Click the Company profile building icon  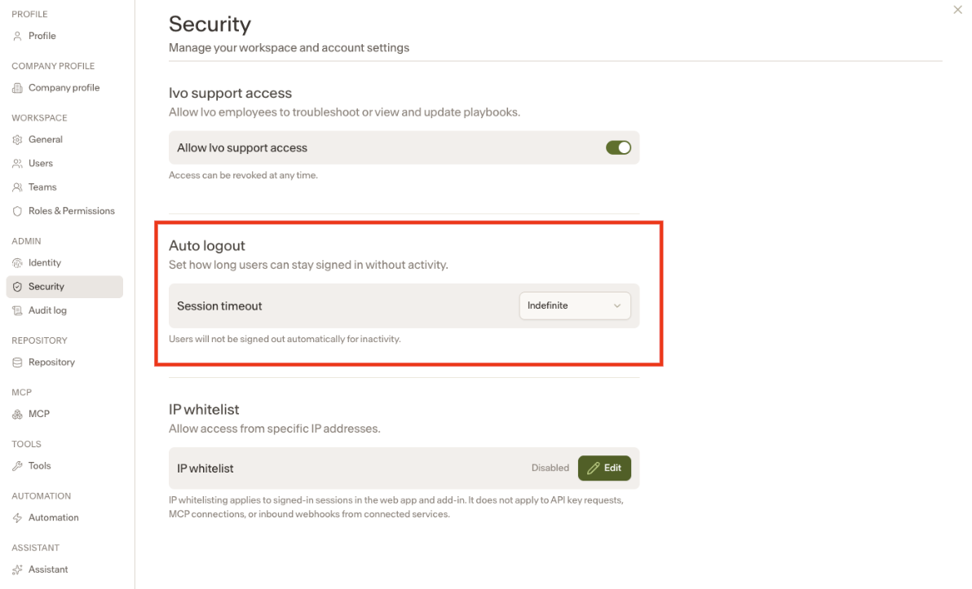pyautogui.click(x=17, y=88)
